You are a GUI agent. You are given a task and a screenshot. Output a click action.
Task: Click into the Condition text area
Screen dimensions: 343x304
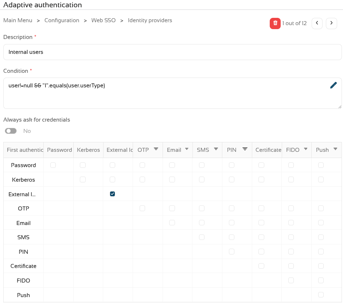172,93
